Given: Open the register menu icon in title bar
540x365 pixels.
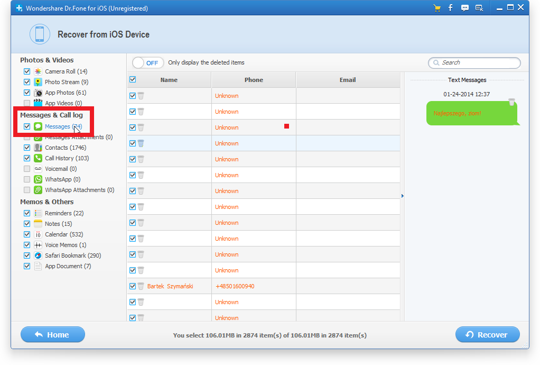Looking at the screenshot, I should [x=479, y=8].
